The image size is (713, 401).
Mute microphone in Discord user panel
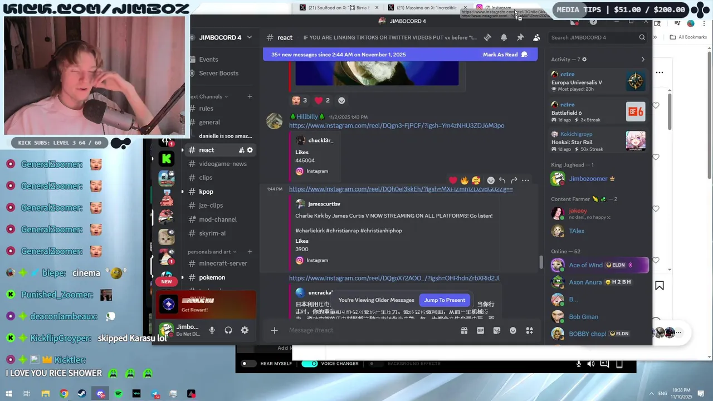212,330
